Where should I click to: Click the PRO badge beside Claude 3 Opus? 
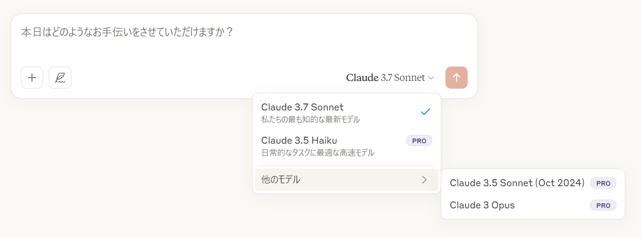[603, 205]
